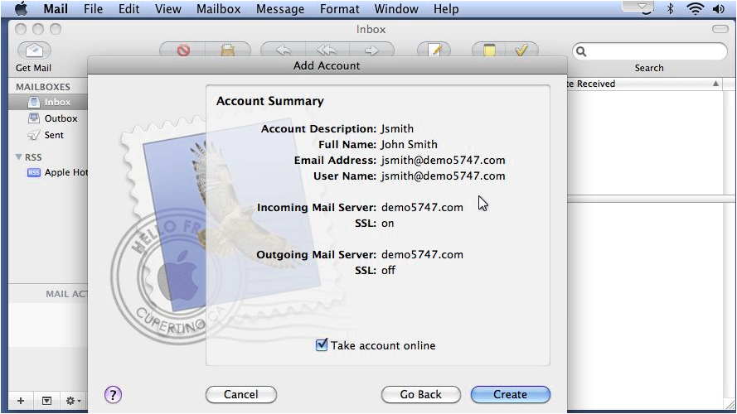This screenshot has width=737, height=414.
Task: Select the Outbox mailbox
Action: click(x=47, y=118)
